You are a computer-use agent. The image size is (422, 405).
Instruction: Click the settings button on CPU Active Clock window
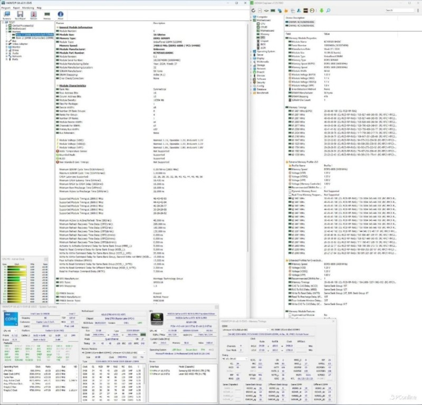[46, 259]
